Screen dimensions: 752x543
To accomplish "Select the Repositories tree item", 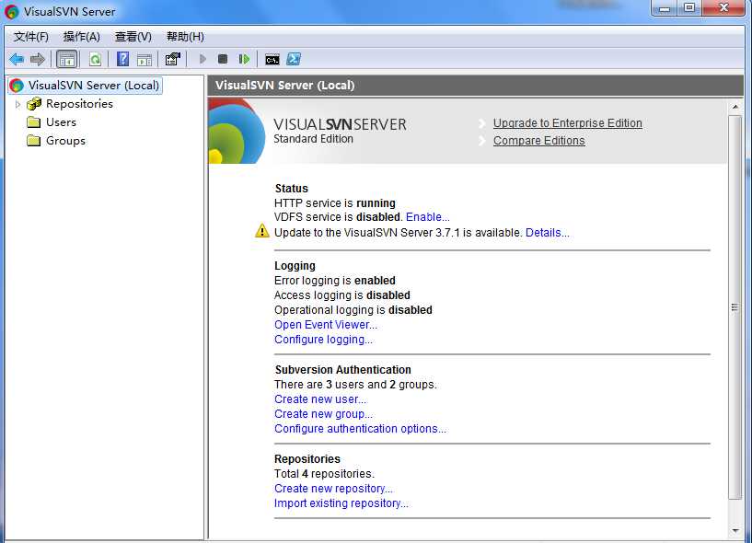I will coord(79,104).
